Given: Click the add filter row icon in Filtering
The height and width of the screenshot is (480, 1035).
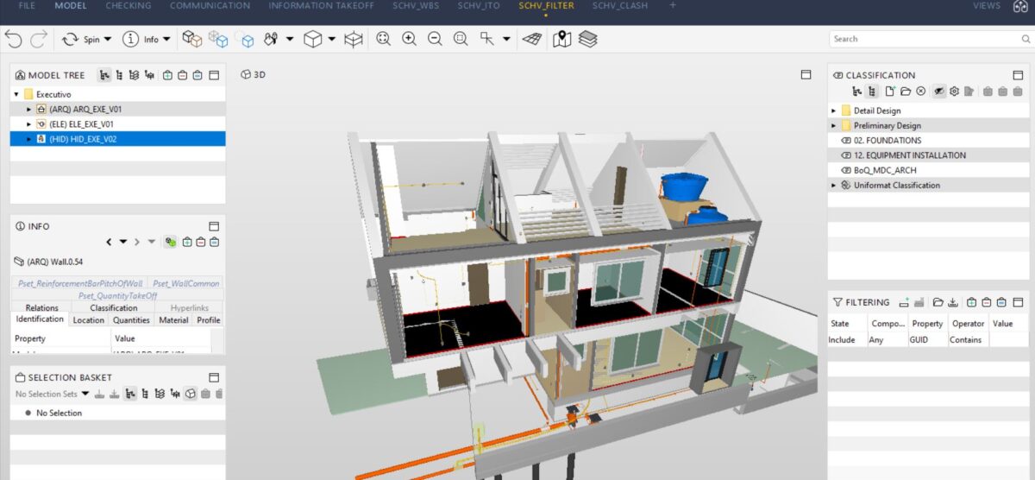Looking at the screenshot, I should click(904, 302).
